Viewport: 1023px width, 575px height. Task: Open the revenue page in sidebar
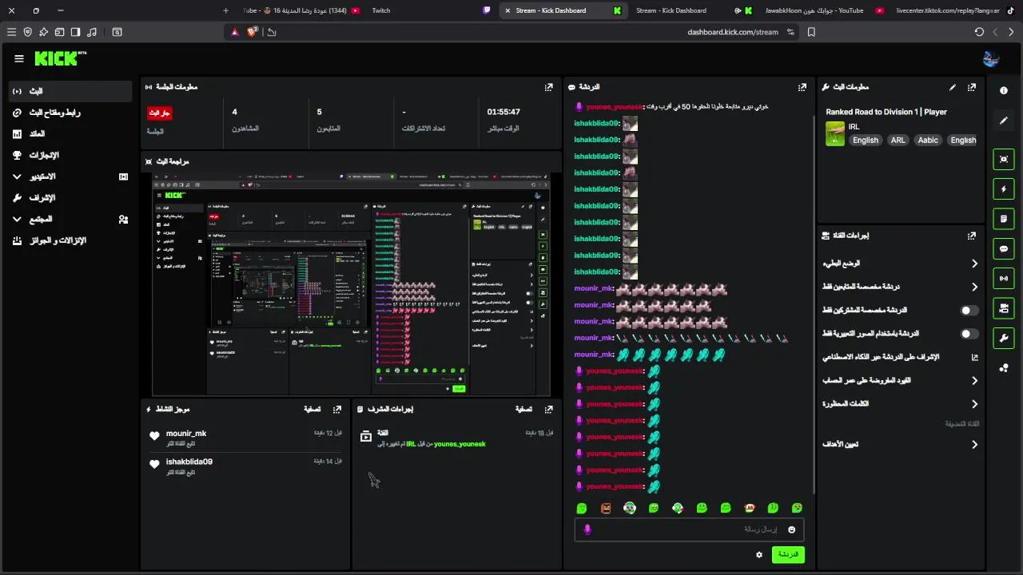click(x=70, y=133)
